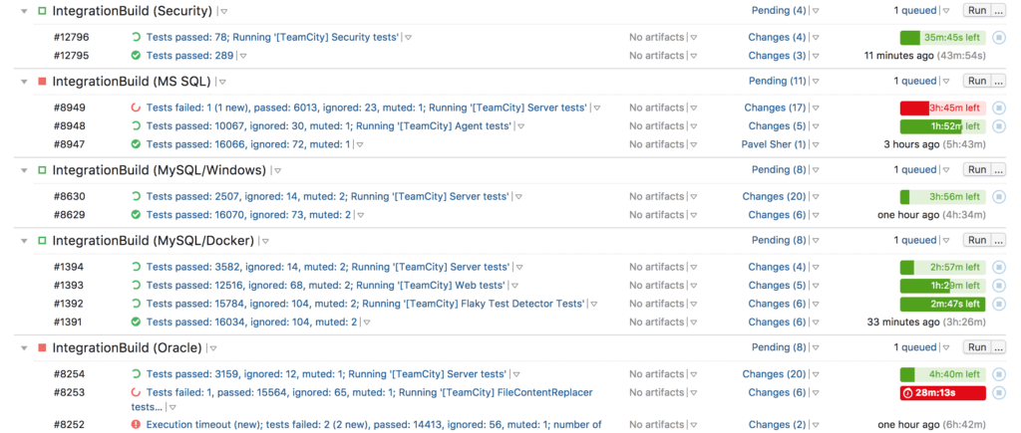Viewport: 1021px width, 433px height.
Task: Open artifacts dropdown for build #12796
Action: [x=694, y=38]
